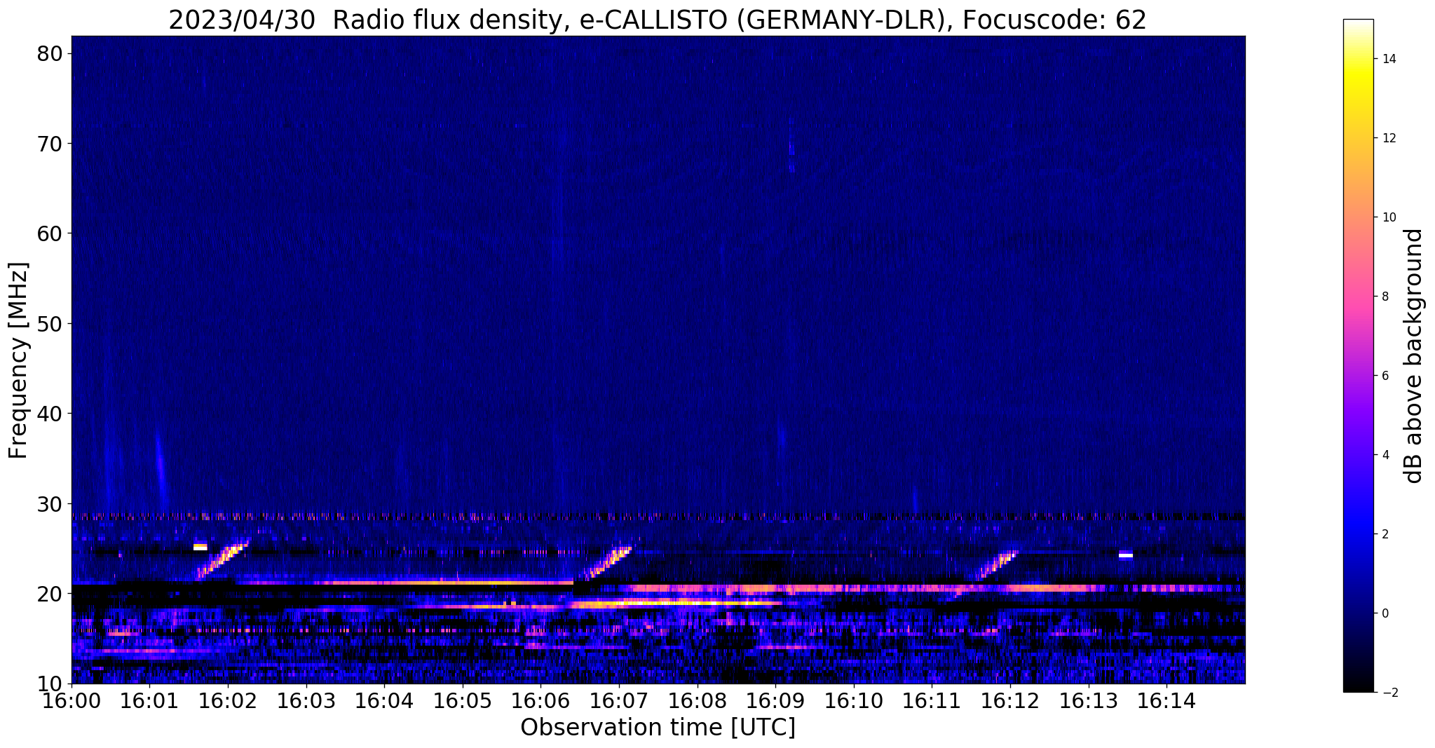This screenshot has width=1435, height=748.
Task: Click the yellow-white marker near 16:01:40 at 25 MHz
Action: [200, 547]
